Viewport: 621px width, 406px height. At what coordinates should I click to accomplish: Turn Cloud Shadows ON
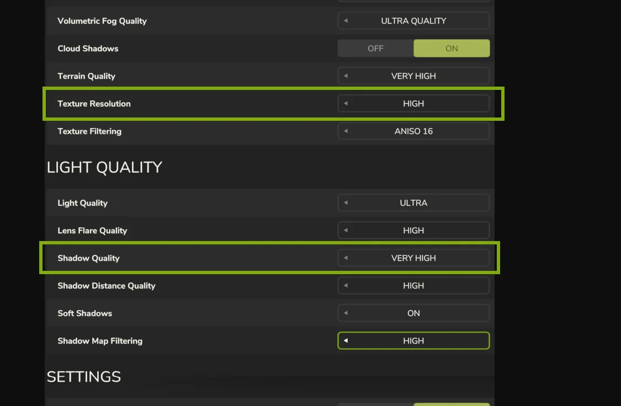pyautogui.click(x=452, y=49)
